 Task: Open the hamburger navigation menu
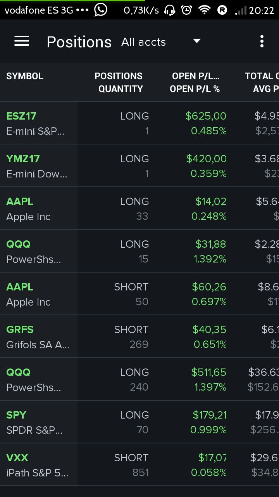[x=22, y=41]
